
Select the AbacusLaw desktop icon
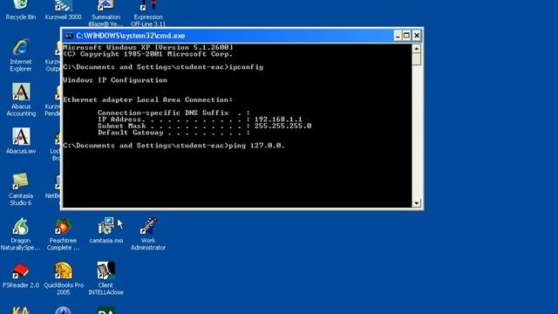click(x=21, y=140)
